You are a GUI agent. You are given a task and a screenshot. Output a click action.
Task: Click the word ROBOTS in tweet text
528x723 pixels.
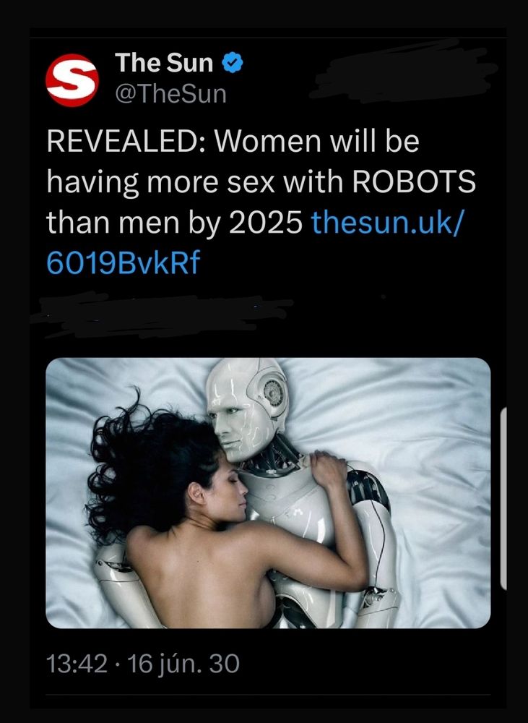click(414, 181)
